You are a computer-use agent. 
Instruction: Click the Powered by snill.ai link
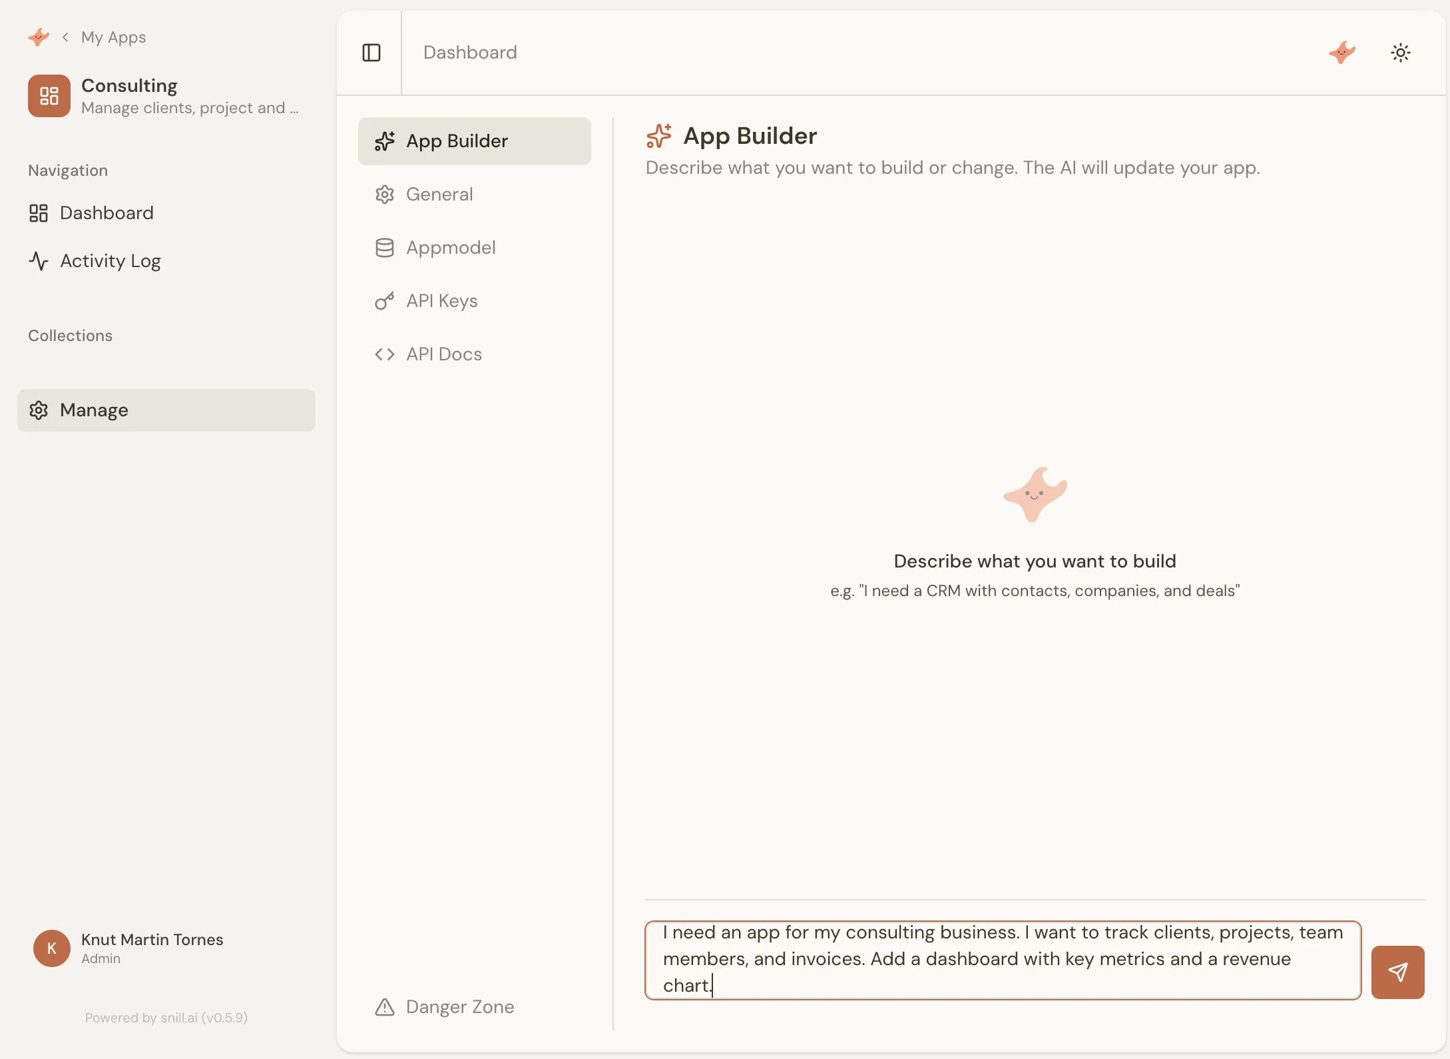point(166,1018)
